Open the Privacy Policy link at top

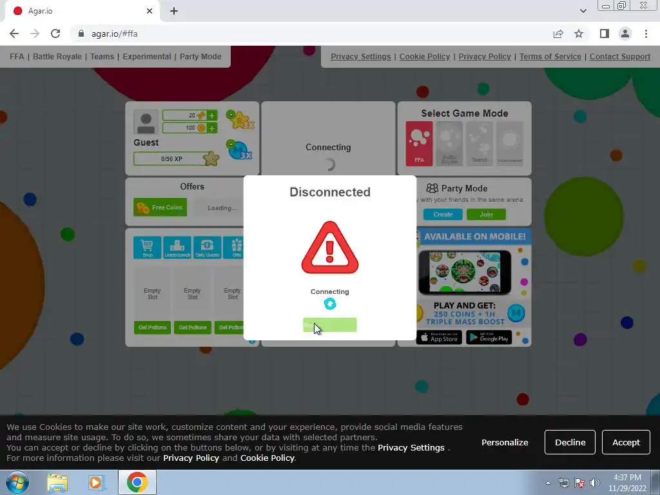pos(485,57)
